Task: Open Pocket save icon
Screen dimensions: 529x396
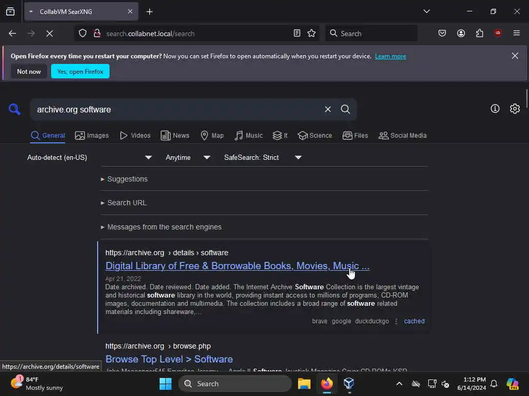Action: [x=442, y=33]
